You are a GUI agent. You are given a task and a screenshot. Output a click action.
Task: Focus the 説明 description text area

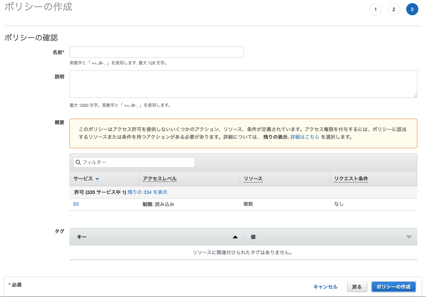[x=243, y=84]
